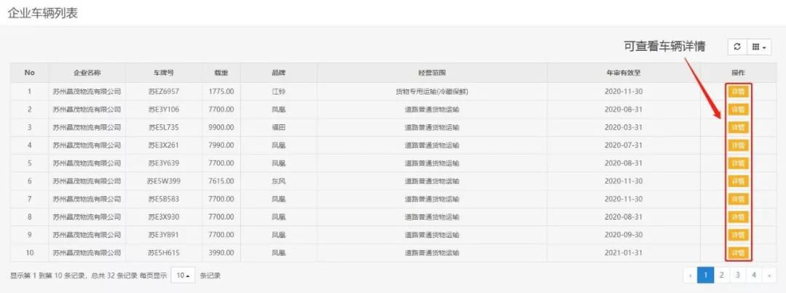Select plate number 苏E5W399
The image size is (786, 293).
pyautogui.click(x=164, y=181)
